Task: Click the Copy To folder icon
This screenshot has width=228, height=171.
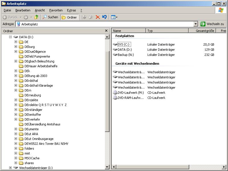Action: click(x=91, y=17)
